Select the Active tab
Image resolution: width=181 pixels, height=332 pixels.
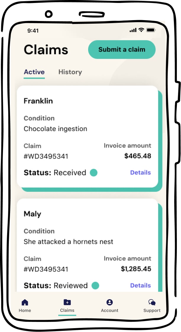click(34, 72)
